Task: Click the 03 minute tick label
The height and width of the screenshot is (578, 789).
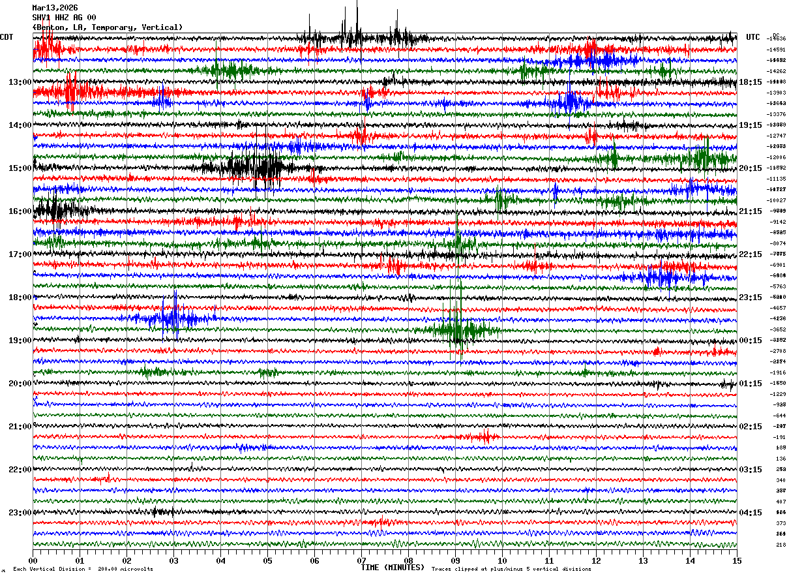Action: tap(173, 560)
